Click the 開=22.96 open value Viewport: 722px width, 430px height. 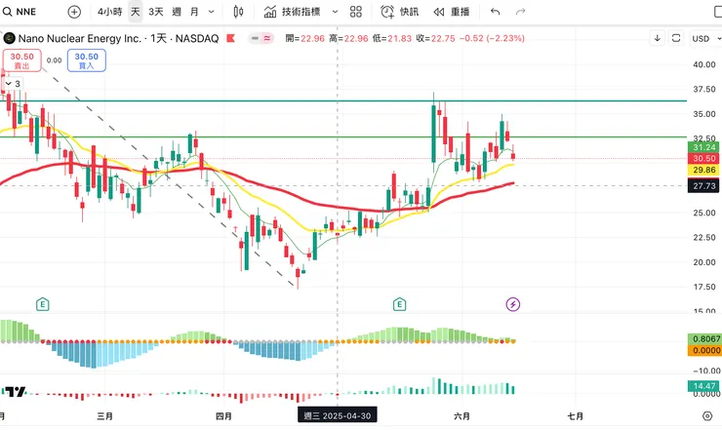(x=304, y=38)
